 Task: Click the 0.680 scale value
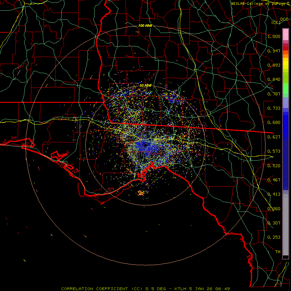(x=274, y=123)
